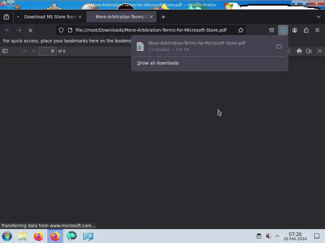Select the More-Arbitration-Terms PDF tab

pos(121,17)
